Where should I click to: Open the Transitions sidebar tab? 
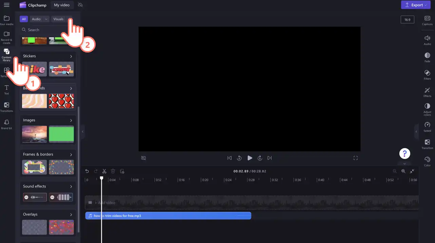[6, 107]
